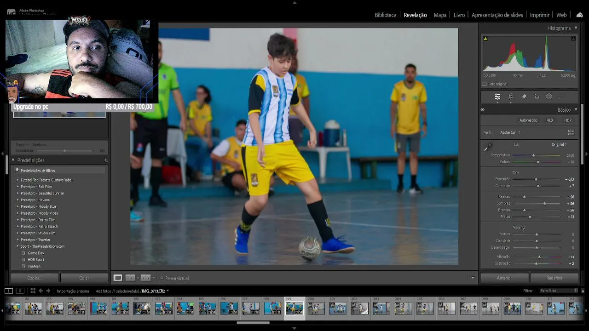
Task: Enable the HDR editing mode
Action: coord(568,120)
